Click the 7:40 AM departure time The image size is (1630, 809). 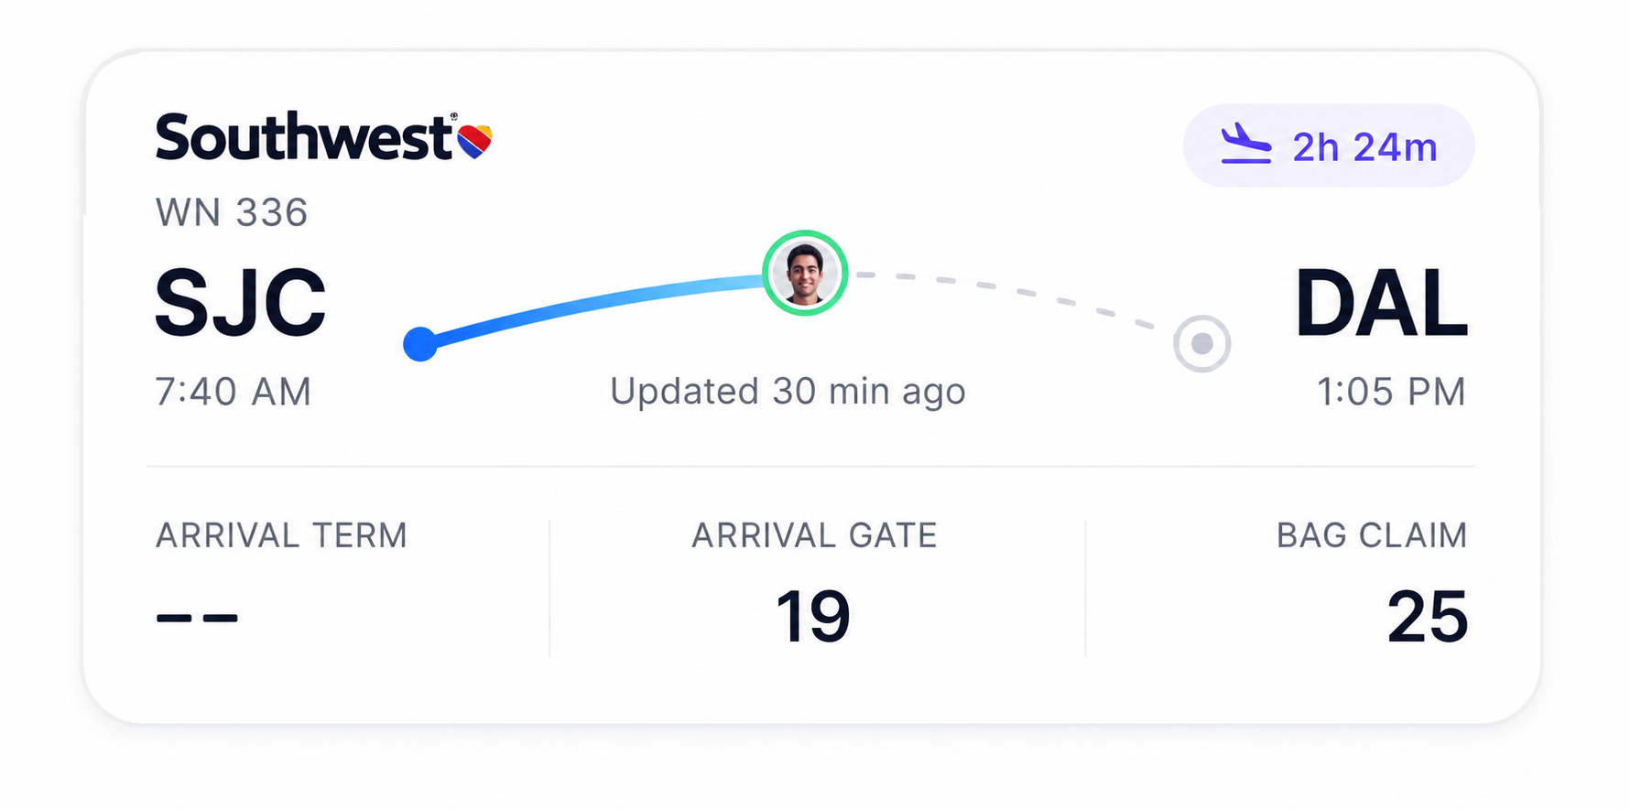(234, 392)
